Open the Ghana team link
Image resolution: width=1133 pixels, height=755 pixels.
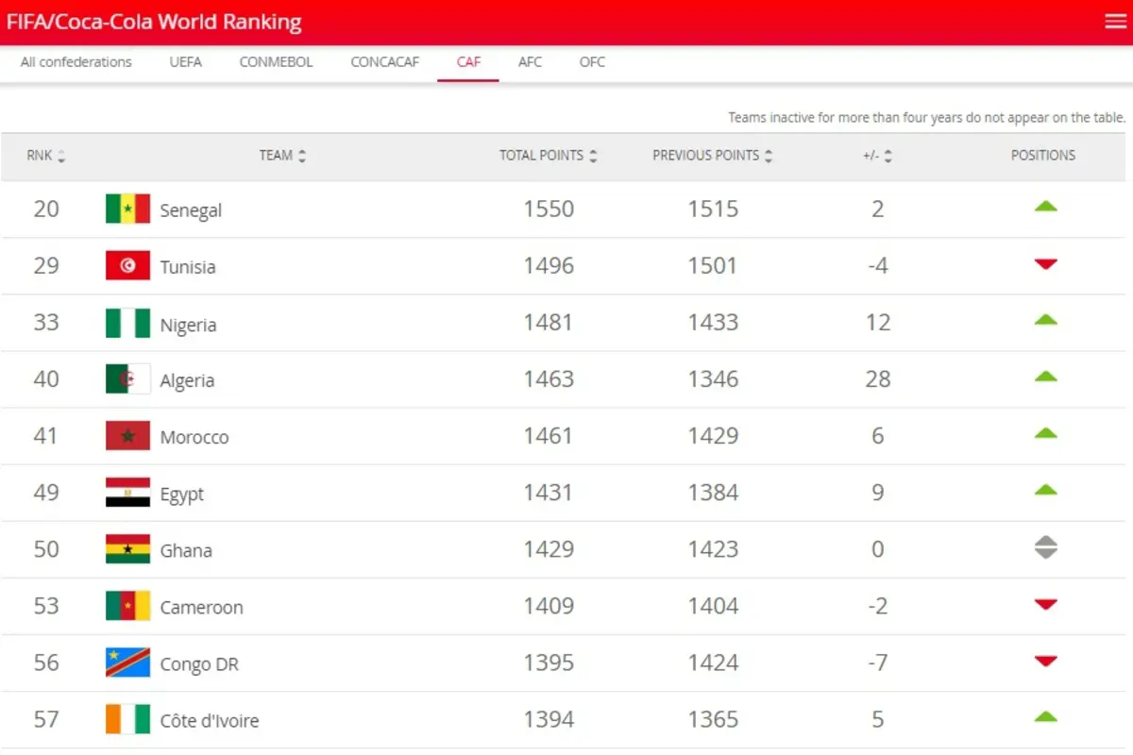coord(186,549)
